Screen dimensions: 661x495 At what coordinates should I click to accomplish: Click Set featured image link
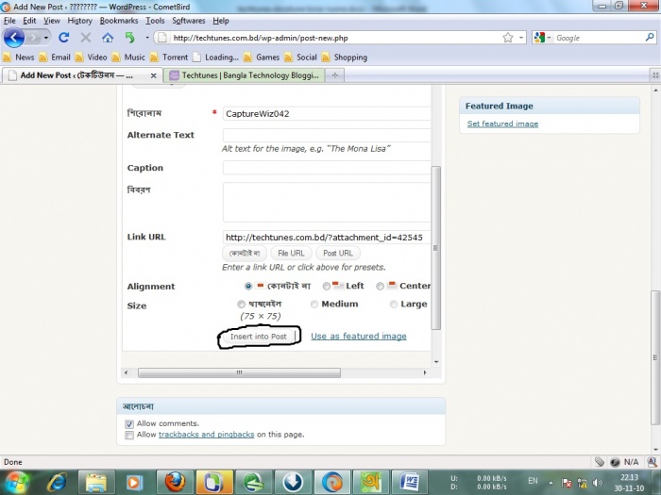pos(502,124)
